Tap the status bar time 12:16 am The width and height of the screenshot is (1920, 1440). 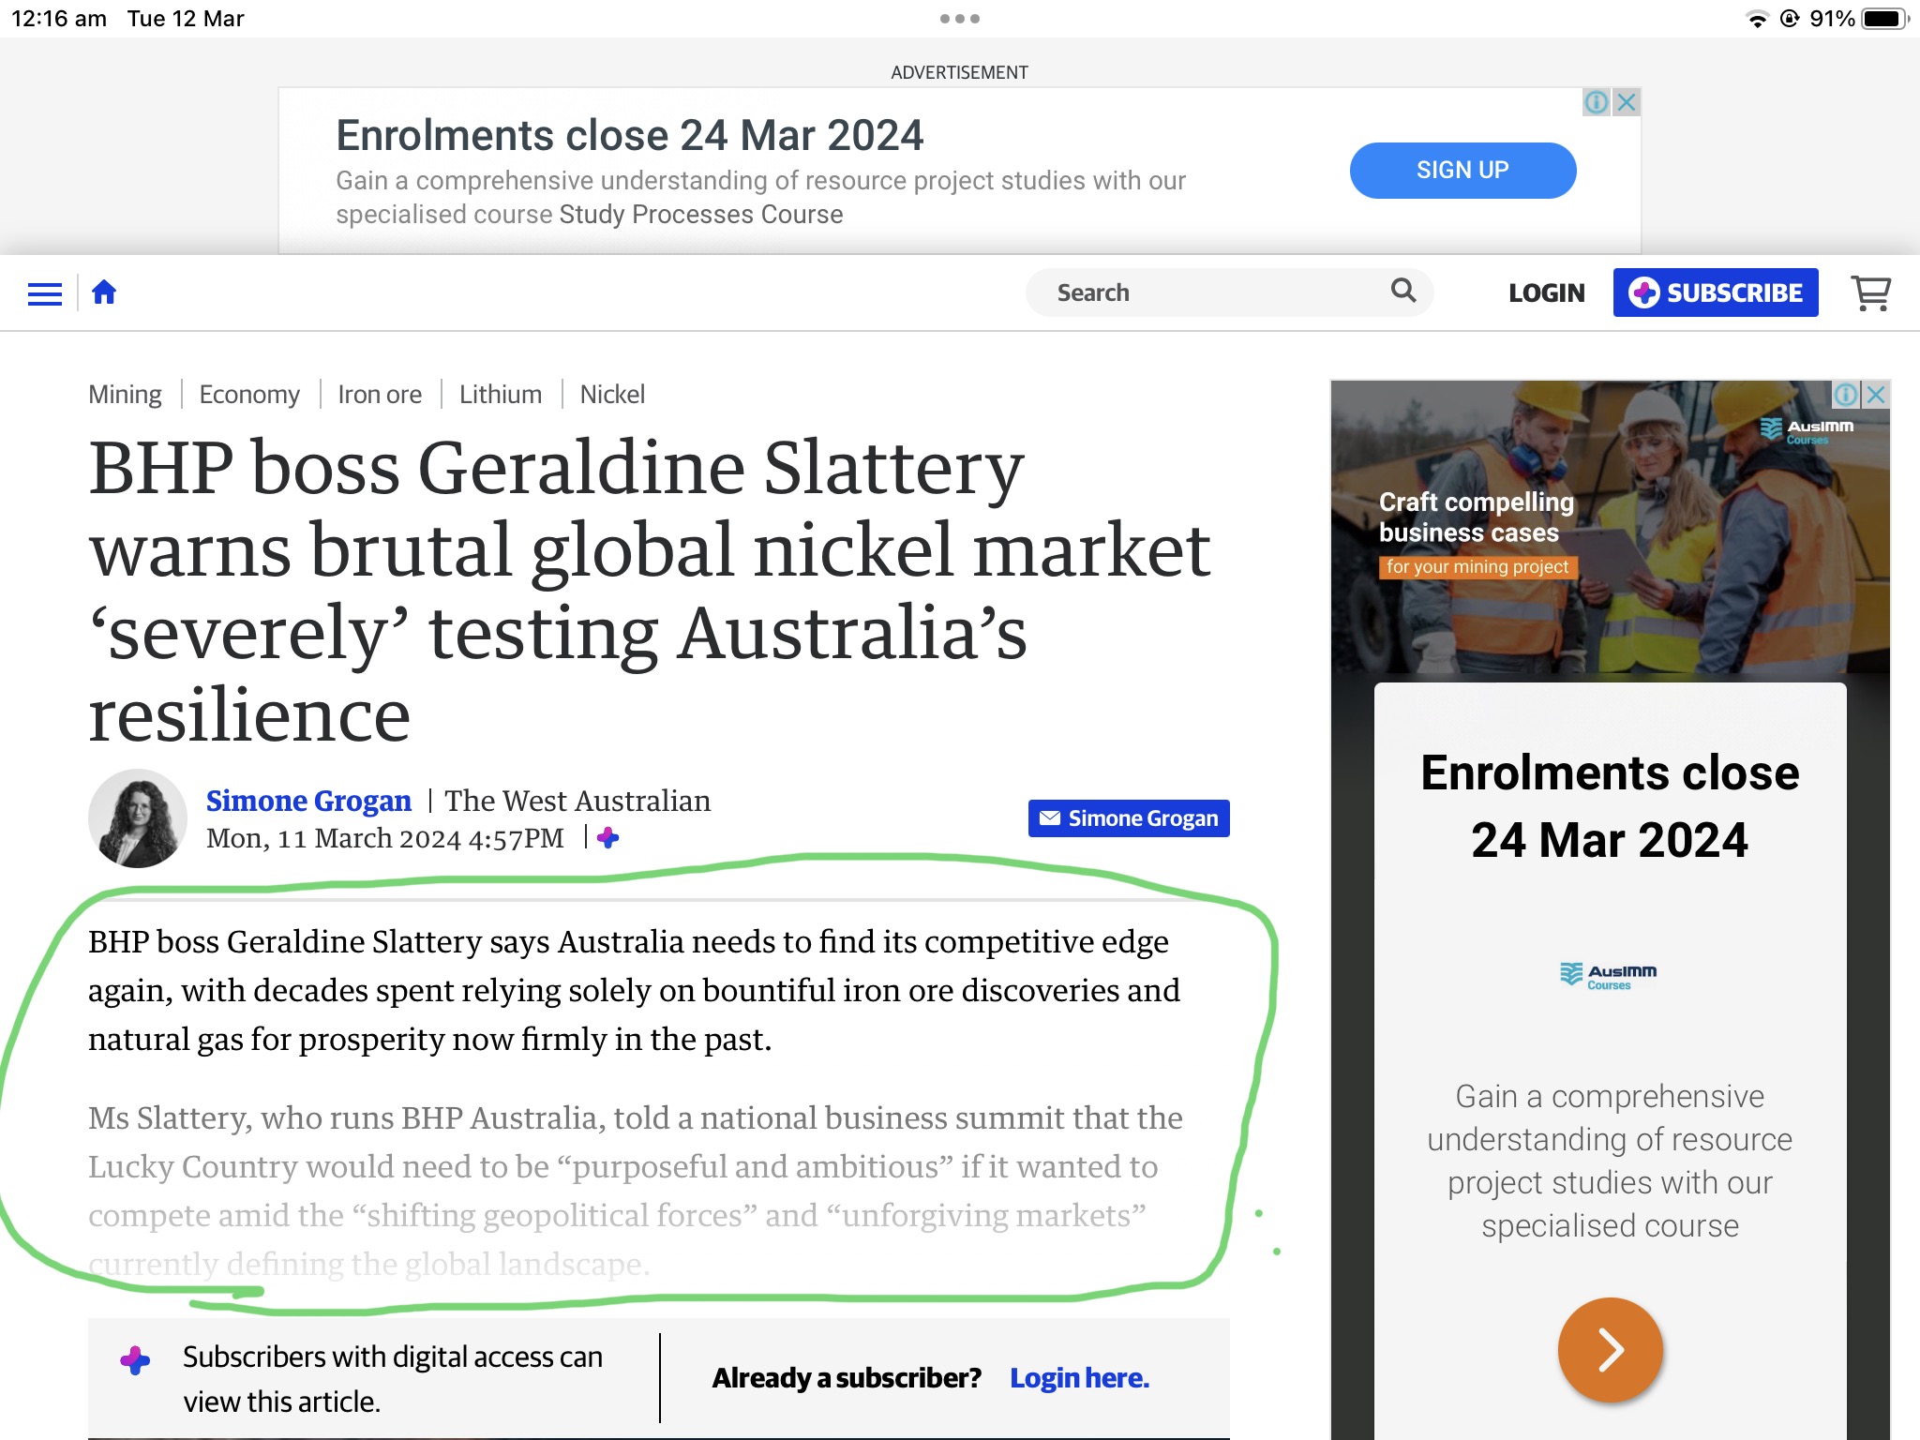pos(59,19)
